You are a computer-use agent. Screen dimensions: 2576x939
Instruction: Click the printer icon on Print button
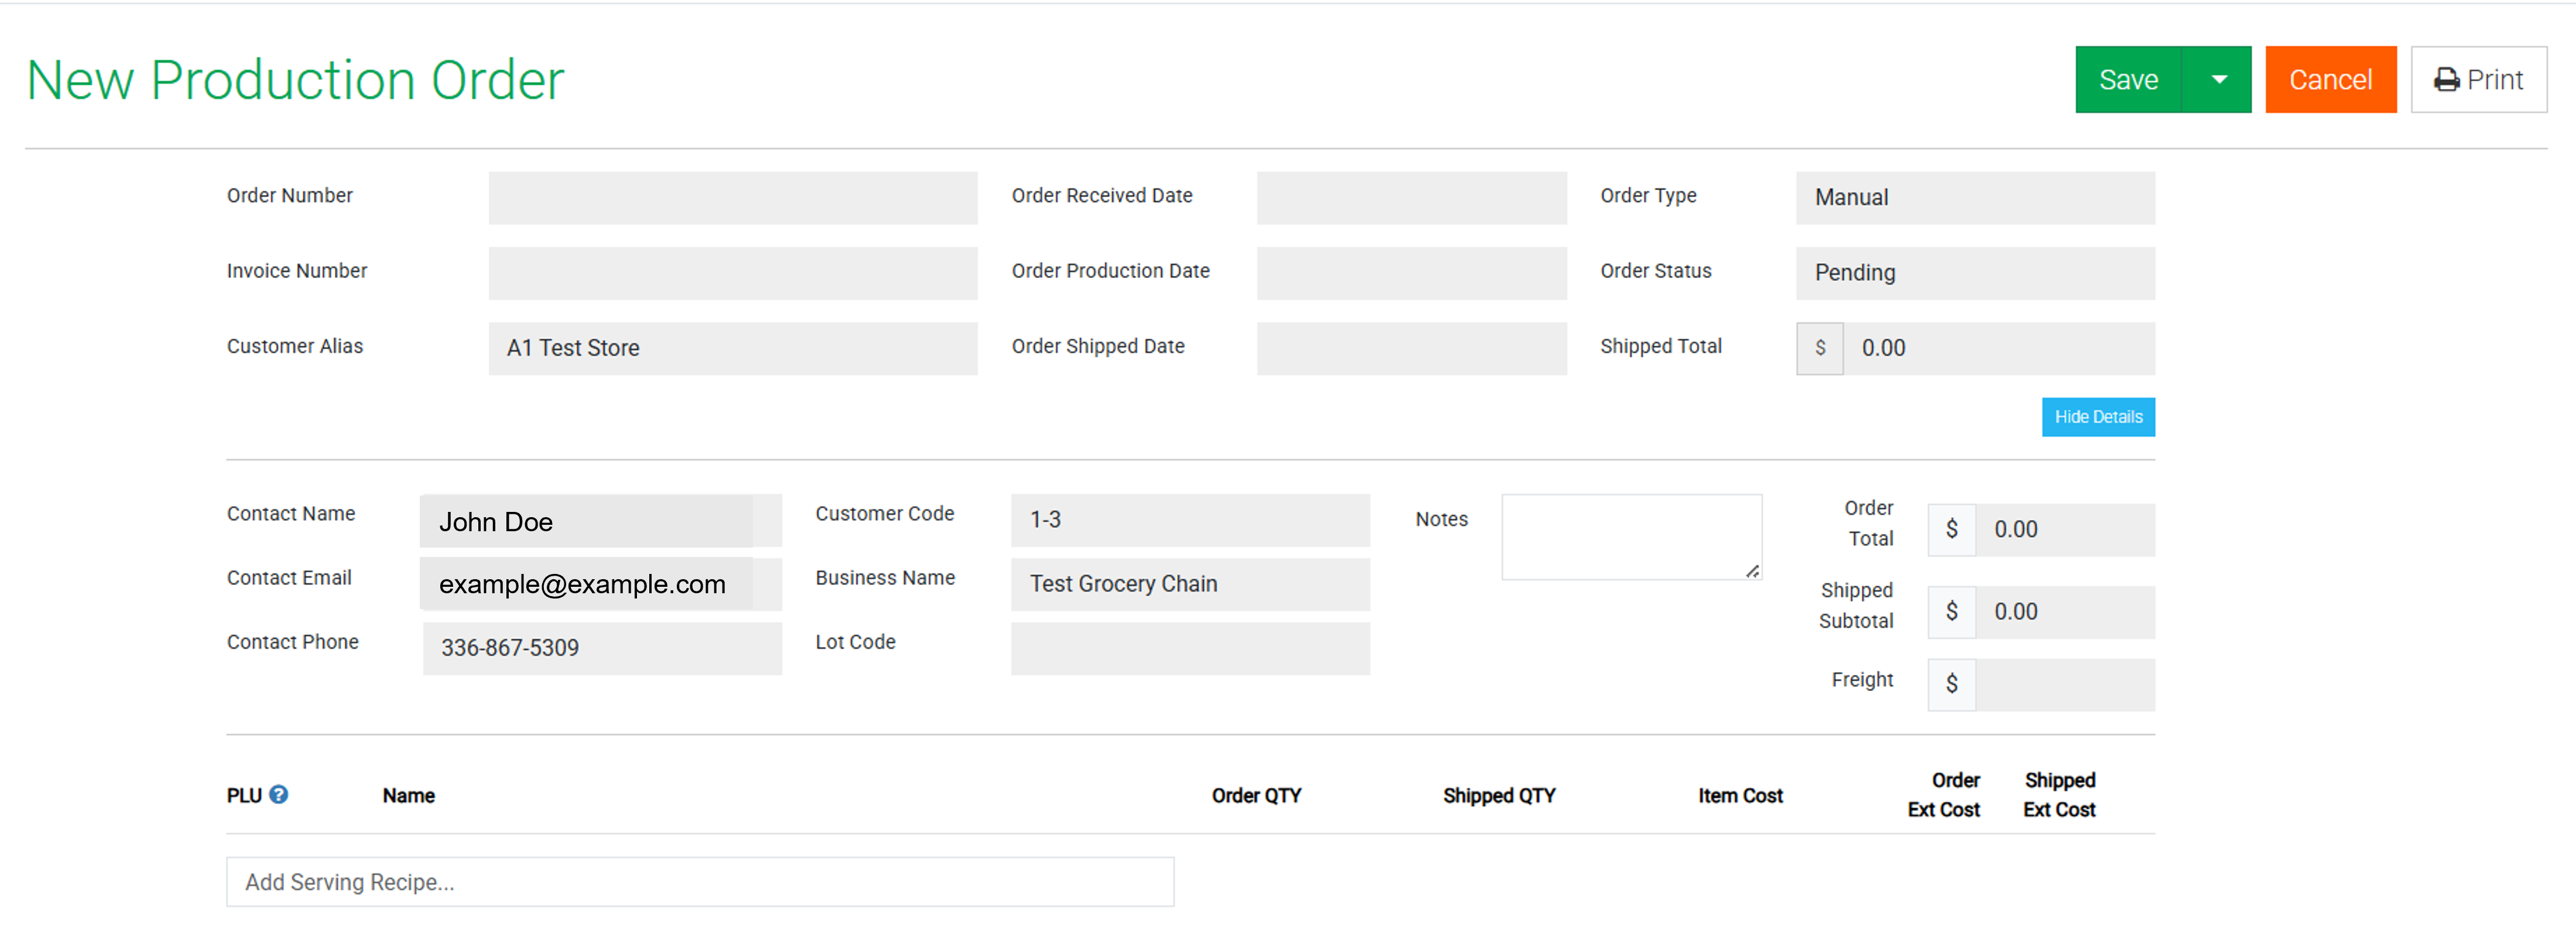2446,79
